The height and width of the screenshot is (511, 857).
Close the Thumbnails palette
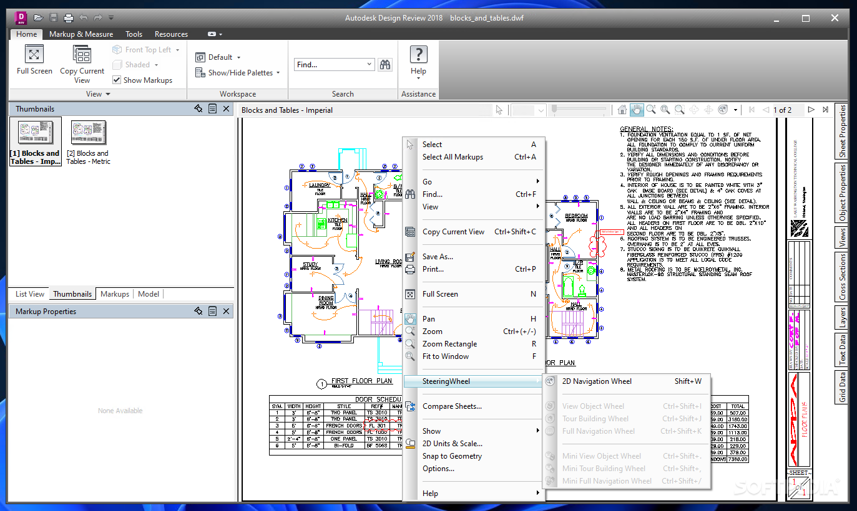click(226, 108)
